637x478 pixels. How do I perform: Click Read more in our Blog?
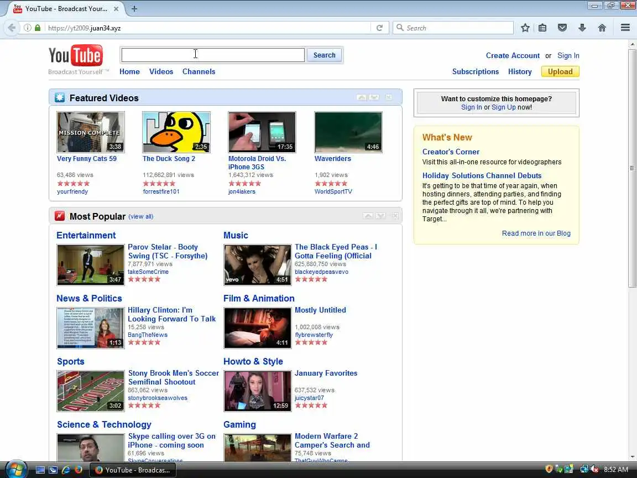click(x=536, y=233)
